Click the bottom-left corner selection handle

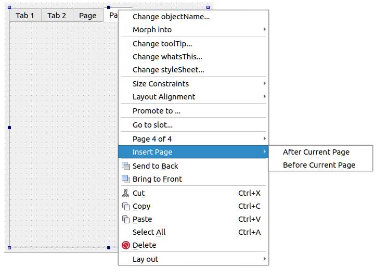click(9, 248)
